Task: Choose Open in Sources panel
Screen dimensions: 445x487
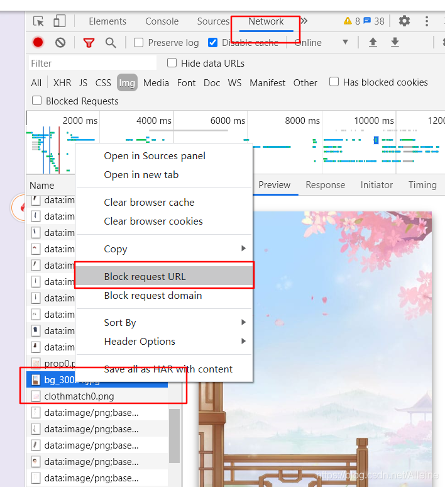Action: 164,155
